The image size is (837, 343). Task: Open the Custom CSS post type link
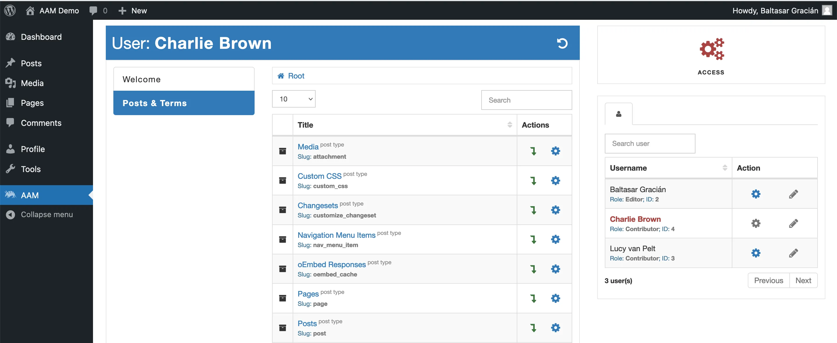point(319,176)
